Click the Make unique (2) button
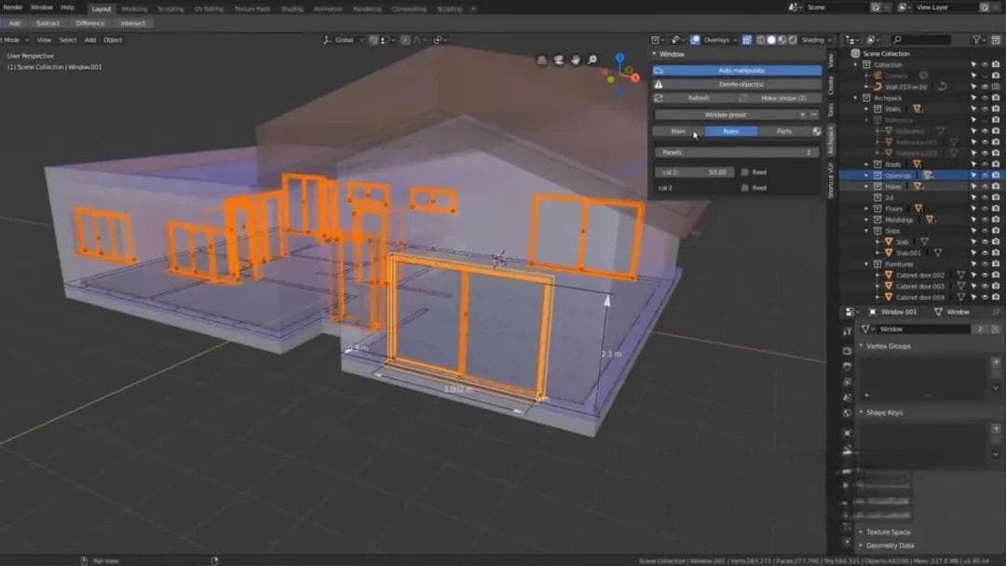This screenshot has width=1006, height=566. (780, 98)
